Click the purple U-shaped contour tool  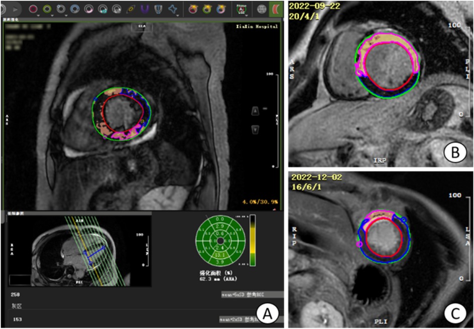coord(145,9)
